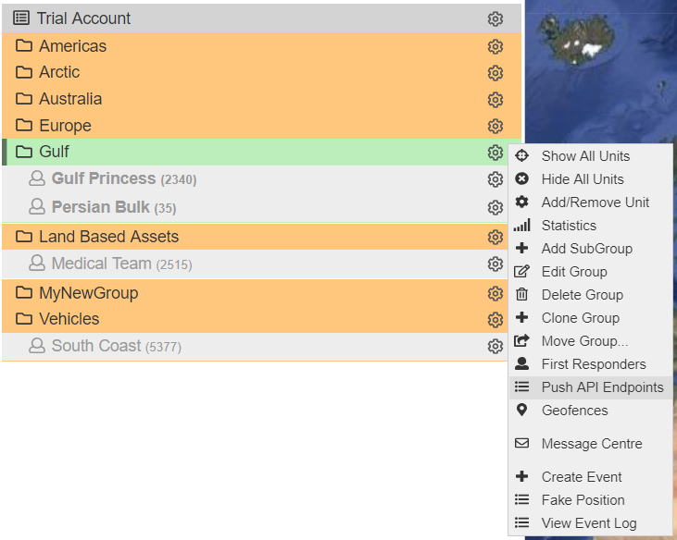Image resolution: width=677 pixels, height=540 pixels.
Task: Choose Fake Position menu entry
Action: click(591, 500)
